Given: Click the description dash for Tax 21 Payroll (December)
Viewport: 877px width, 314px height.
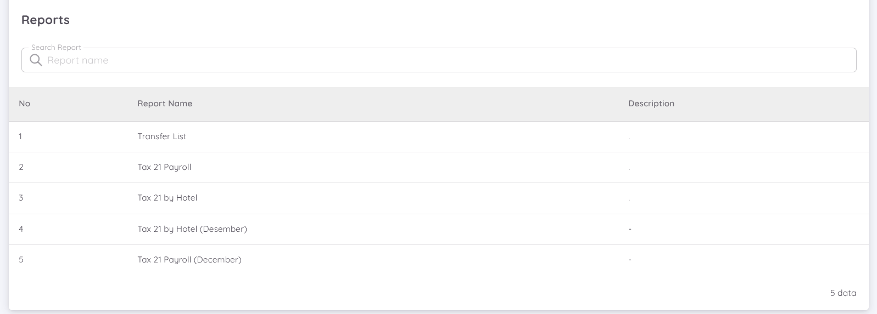Looking at the screenshot, I should (x=630, y=260).
